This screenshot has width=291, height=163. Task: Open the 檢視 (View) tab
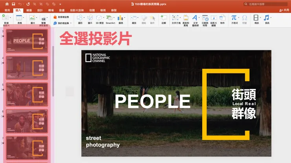[103, 10]
